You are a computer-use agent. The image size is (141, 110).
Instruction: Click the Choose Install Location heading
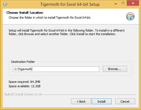(25, 13)
